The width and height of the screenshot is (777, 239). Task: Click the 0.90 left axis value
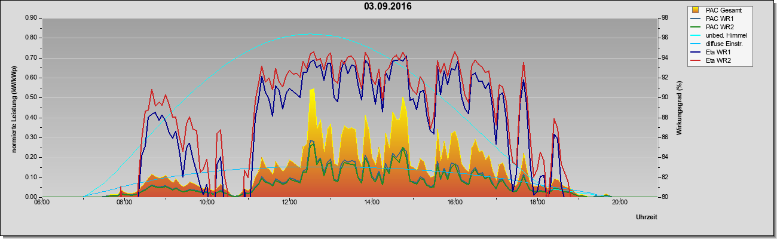pos(32,18)
